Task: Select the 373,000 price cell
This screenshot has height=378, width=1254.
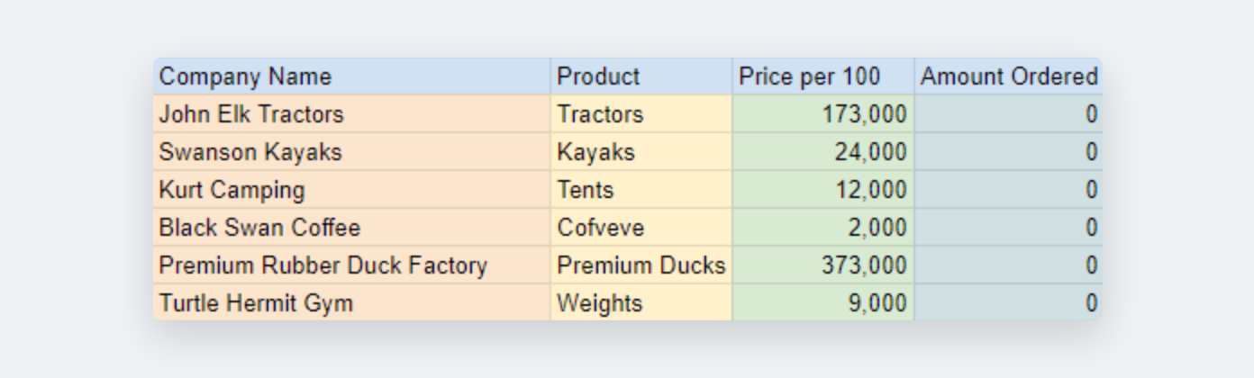Action: 822,265
